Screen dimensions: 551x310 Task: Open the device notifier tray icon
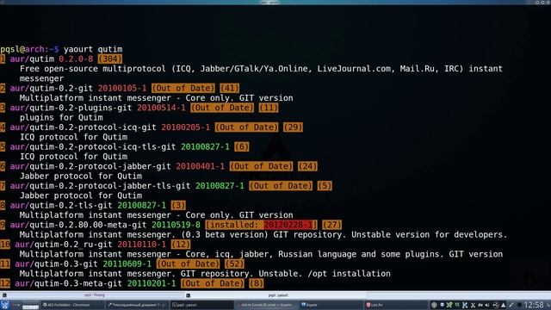coord(496,305)
